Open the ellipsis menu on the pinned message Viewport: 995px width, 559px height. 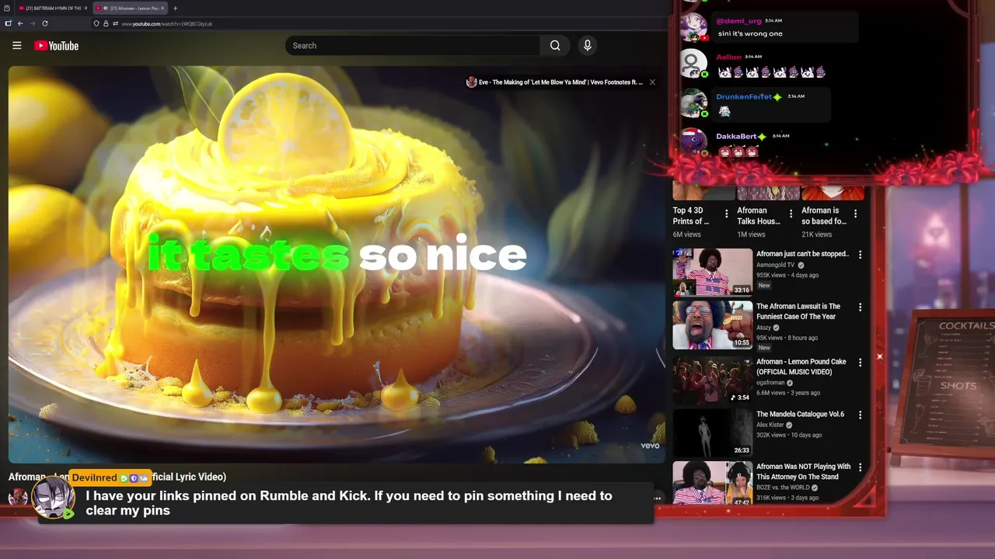658,498
